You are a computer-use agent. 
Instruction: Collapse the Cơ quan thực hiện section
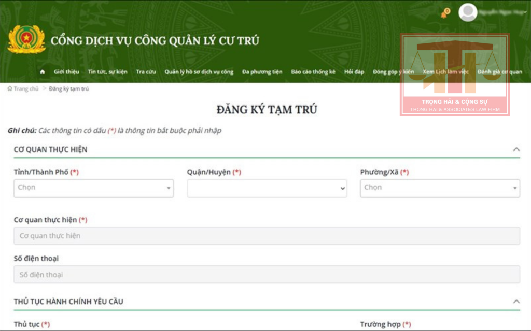516,149
